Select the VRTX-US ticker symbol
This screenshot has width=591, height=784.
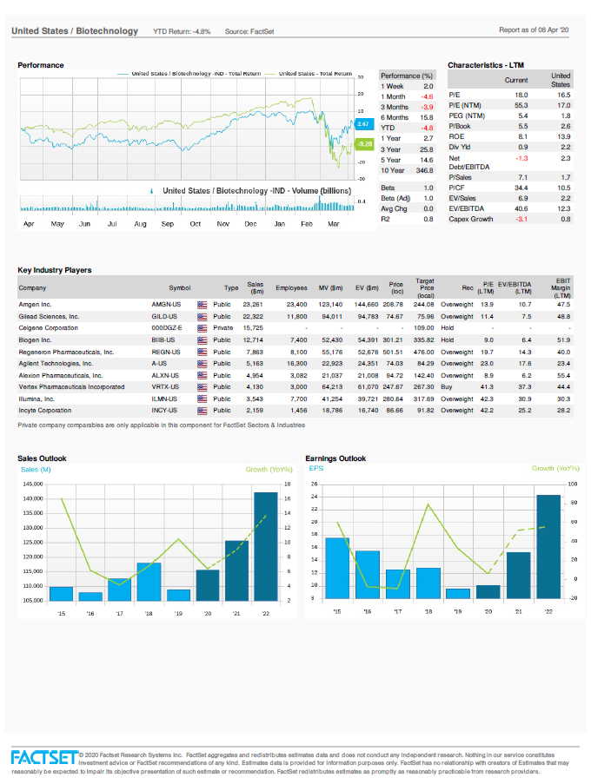(x=165, y=387)
